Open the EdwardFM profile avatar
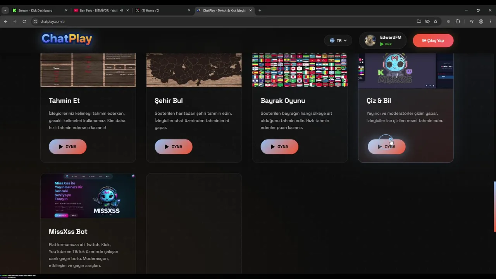 [370, 40]
